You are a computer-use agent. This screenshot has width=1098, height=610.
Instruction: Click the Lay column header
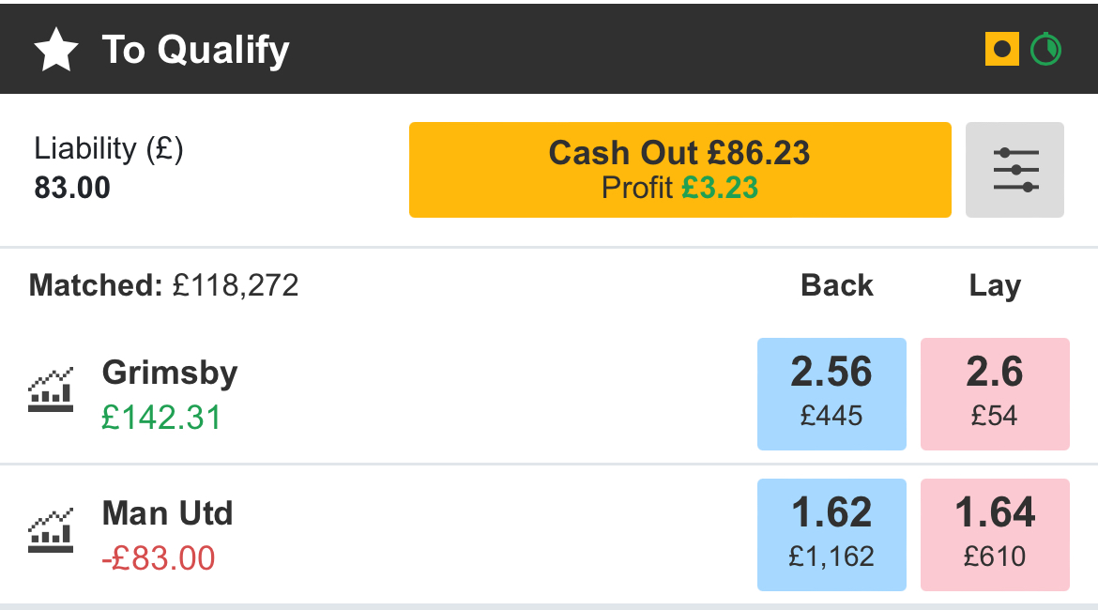(995, 285)
